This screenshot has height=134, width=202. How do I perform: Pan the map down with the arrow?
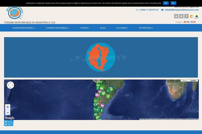coord(10,87)
